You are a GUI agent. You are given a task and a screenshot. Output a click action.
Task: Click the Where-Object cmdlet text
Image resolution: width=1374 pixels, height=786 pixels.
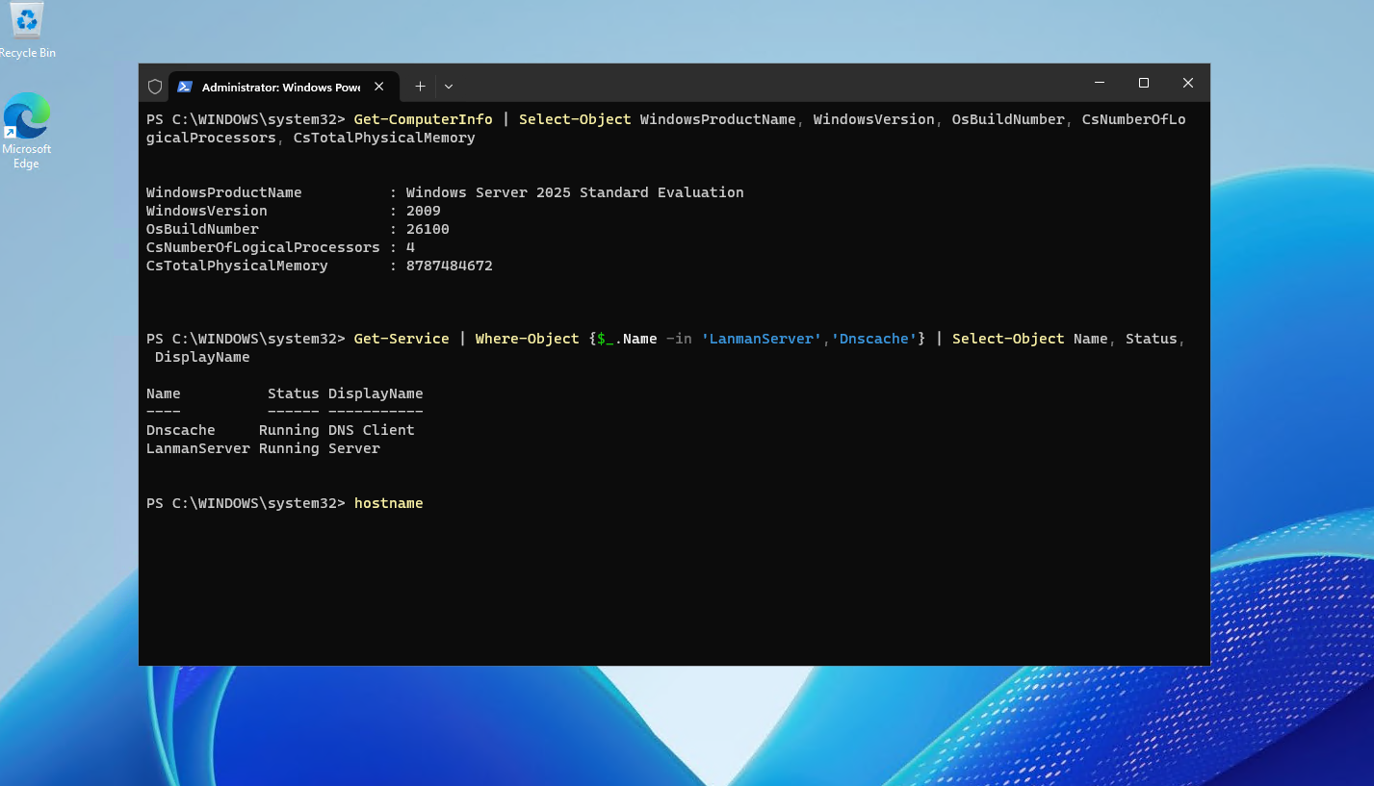[527, 339]
